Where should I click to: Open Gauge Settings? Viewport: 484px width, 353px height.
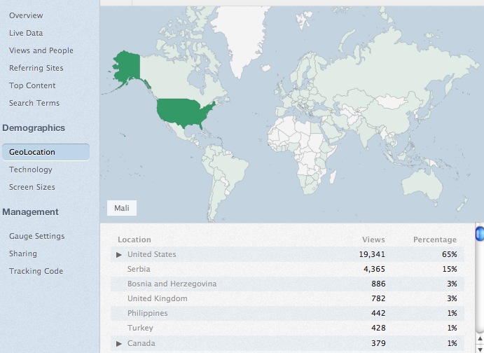point(36,236)
